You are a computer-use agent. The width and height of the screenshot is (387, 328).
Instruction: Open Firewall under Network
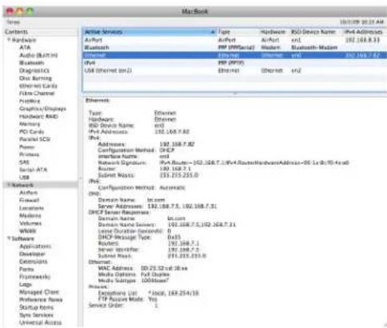pyautogui.click(x=29, y=200)
